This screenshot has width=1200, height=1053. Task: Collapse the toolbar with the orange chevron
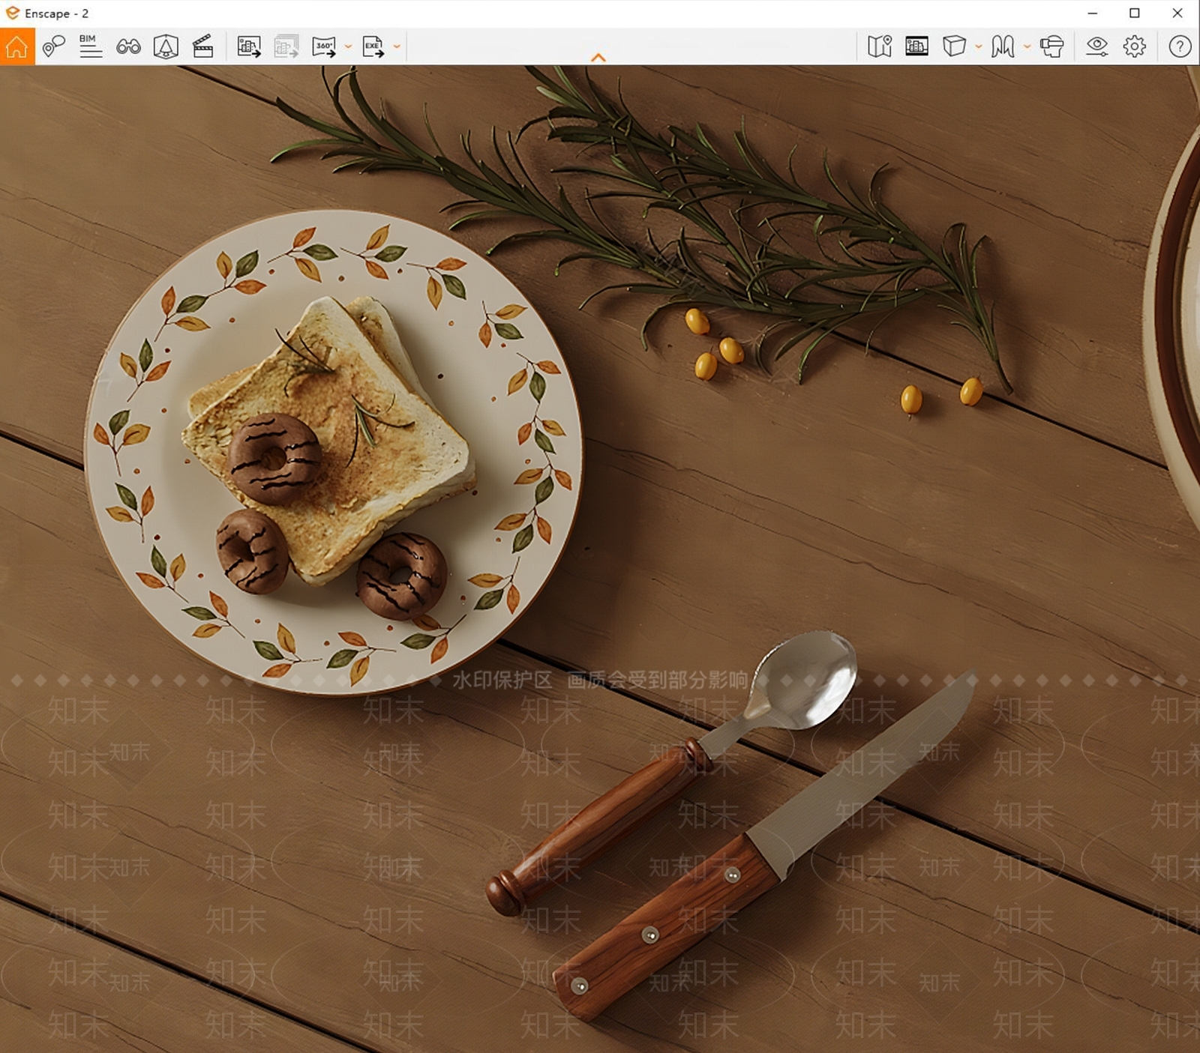pos(598,57)
